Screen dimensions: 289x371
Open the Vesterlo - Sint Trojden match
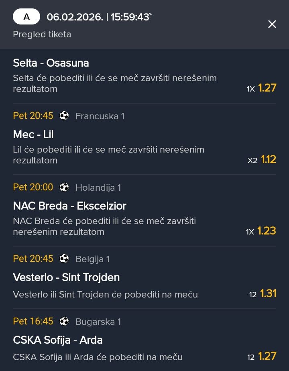tap(66, 277)
